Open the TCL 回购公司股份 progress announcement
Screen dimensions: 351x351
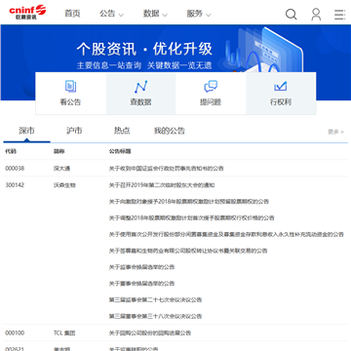150,332
